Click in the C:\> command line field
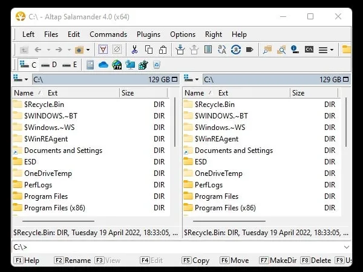Image resolution: width=363 pixels, height=272 pixels. pyautogui.click(x=181, y=247)
